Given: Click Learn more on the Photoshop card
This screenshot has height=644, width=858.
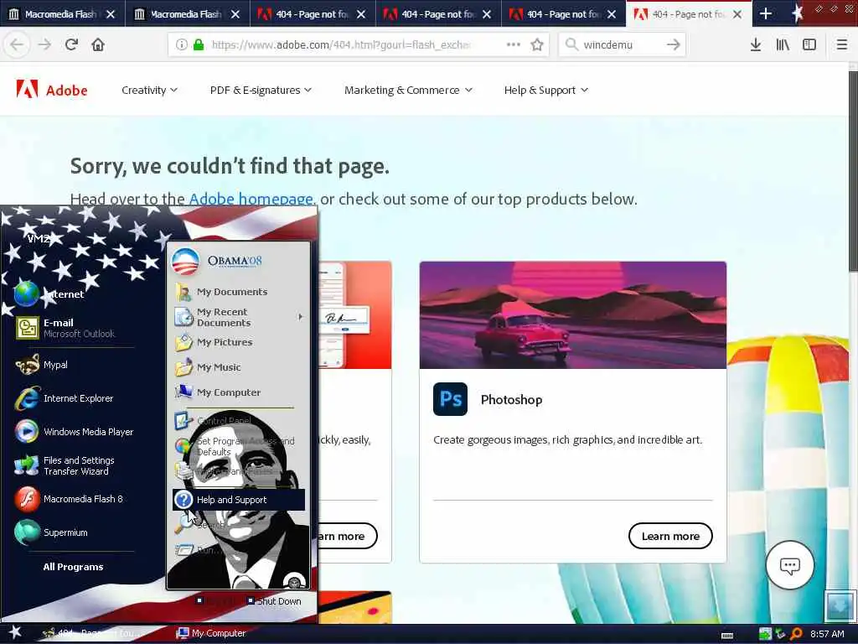Looking at the screenshot, I should pos(670,536).
